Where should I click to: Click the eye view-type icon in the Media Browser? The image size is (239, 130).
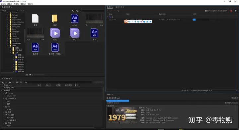click(x=77, y=11)
